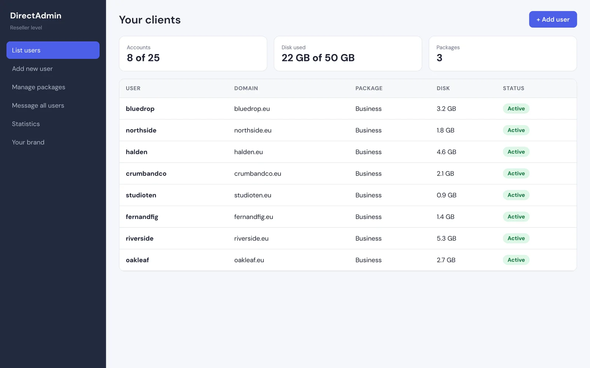Viewport: 590px width, 368px height.
Task: Open the bluedrop user account
Action: tap(140, 109)
